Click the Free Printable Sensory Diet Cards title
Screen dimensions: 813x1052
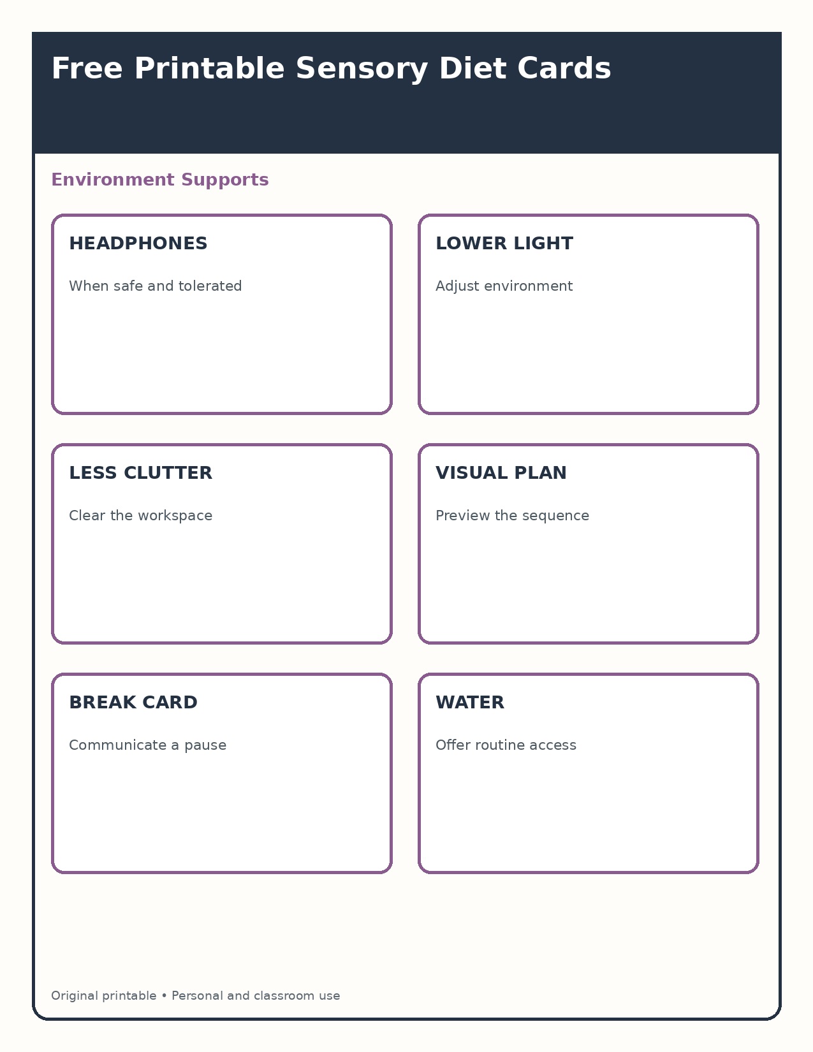click(x=331, y=69)
